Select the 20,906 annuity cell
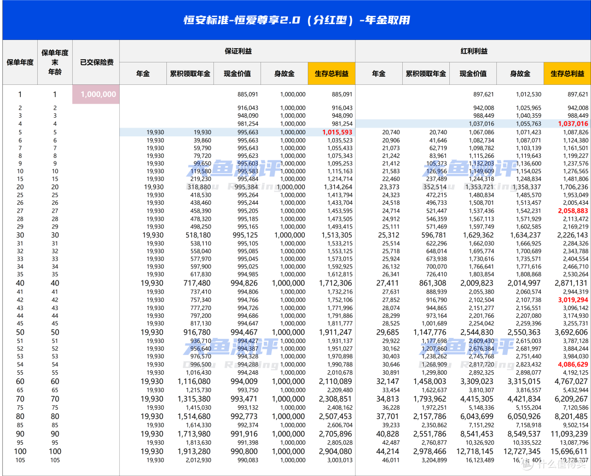This screenshot has width=591, height=476. (x=391, y=140)
